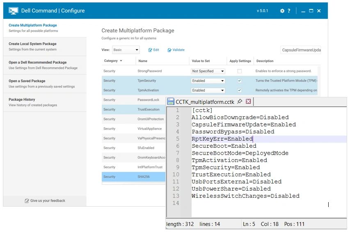Click the Validate icon

pyautogui.click(x=169, y=50)
